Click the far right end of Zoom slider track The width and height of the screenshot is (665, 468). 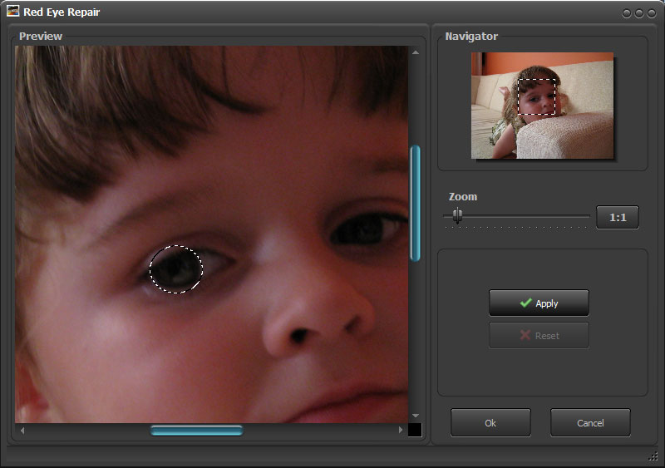click(x=588, y=217)
